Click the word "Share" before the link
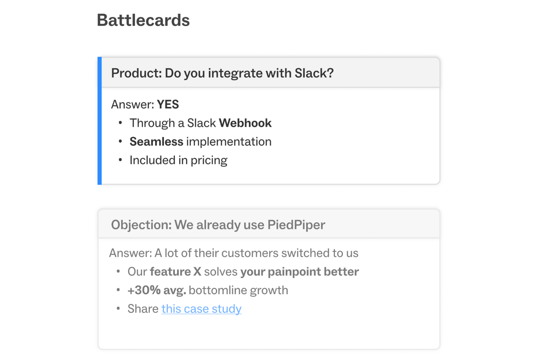 (143, 309)
